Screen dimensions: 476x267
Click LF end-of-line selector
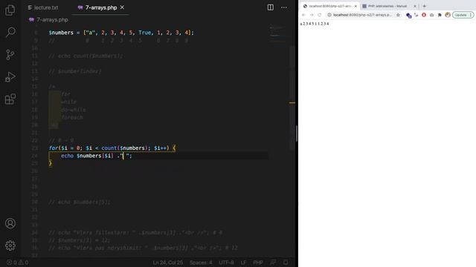(x=243, y=263)
